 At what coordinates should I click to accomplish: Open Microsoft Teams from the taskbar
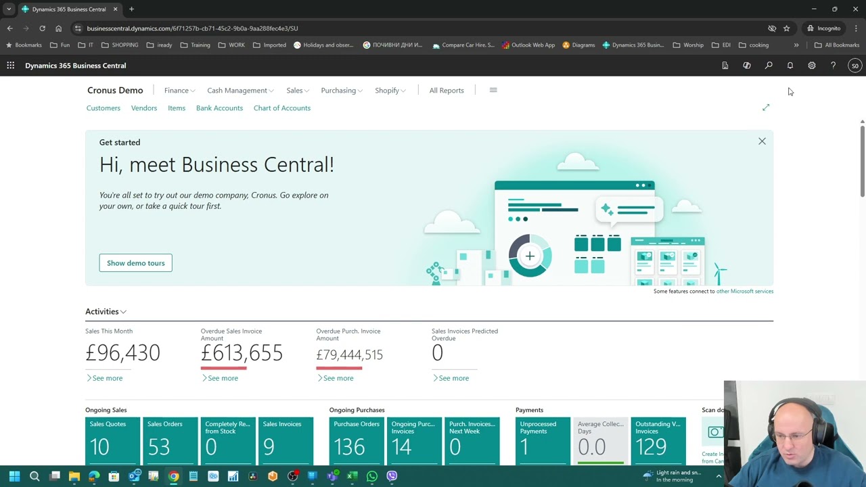point(332,476)
